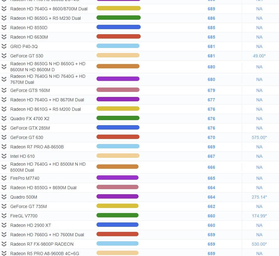Expand the Radeon HD 8550D row chevron
Viewport: 279px width, 256px height.
point(4,28)
